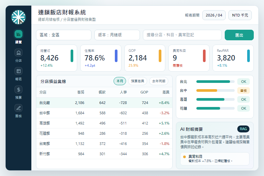Image resolution: width=264 pixels, height=176 pixels.
Task: Open the 版本:月結版 version selector
Action: coord(117,35)
